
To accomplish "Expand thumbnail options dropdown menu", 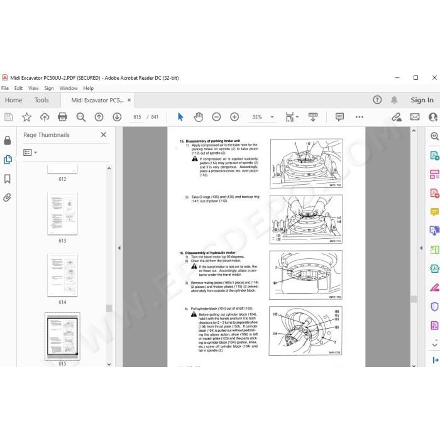I will point(30,152).
